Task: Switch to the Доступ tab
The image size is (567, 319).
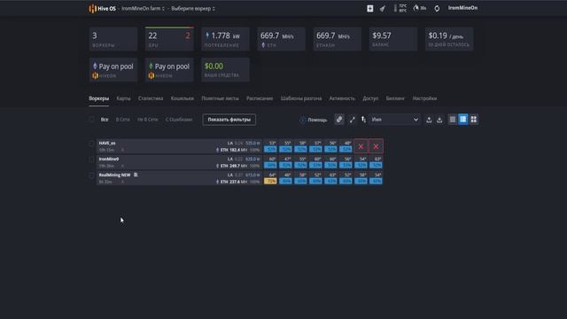Action: [370, 98]
